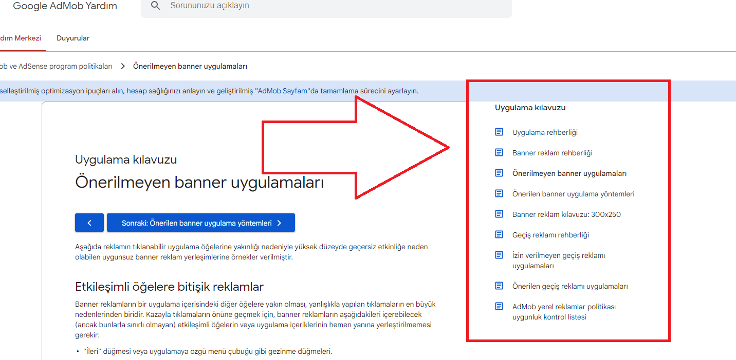Click the document icon beside Banner reklam kılavuzu: 300x250

(x=499, y=214)
